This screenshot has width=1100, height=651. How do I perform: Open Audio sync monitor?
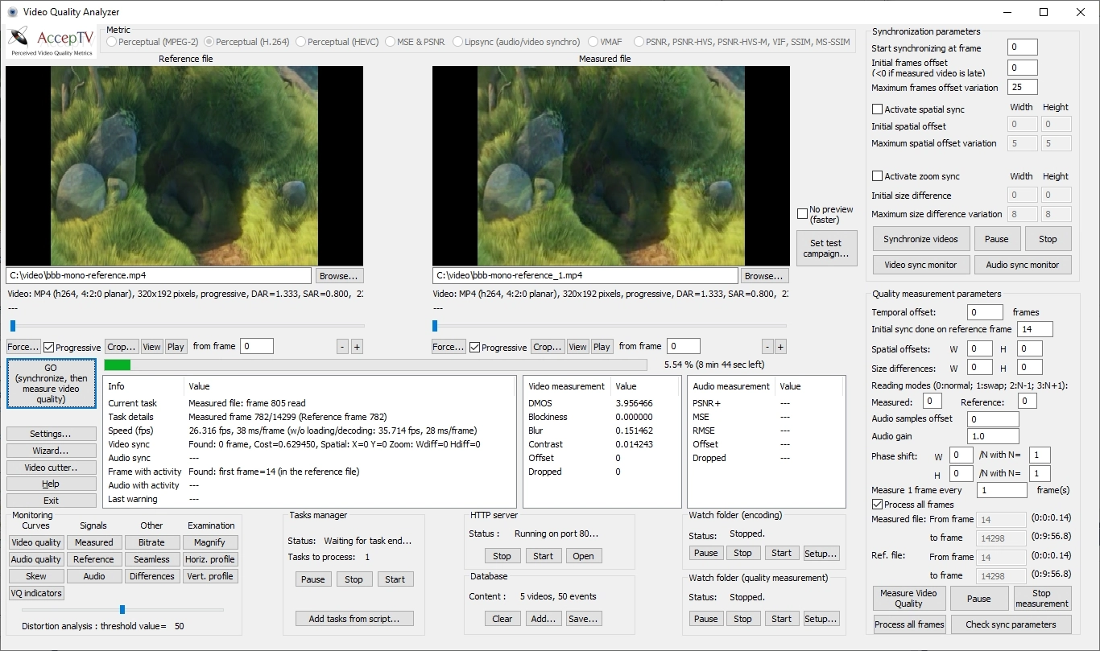pyautogui.click(x=1023, y=265)
